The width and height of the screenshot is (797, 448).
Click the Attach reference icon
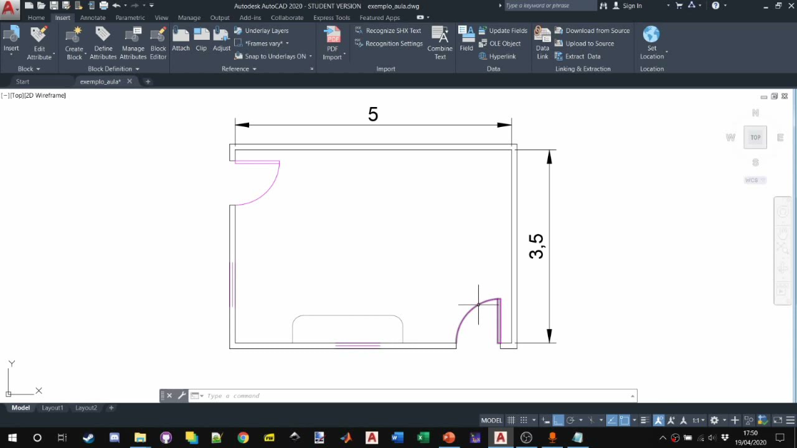click(x=181, y=40)
